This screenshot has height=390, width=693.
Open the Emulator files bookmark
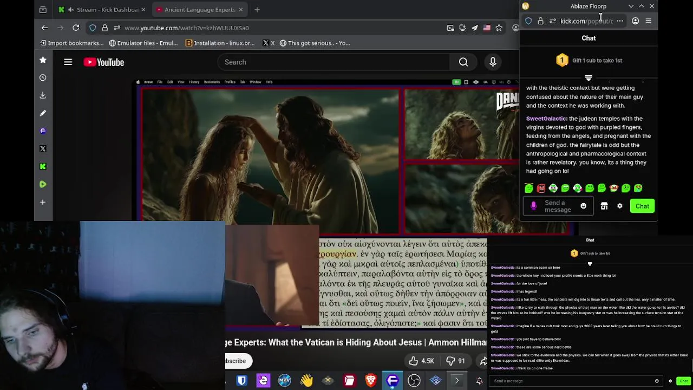(x=143, y=43)
